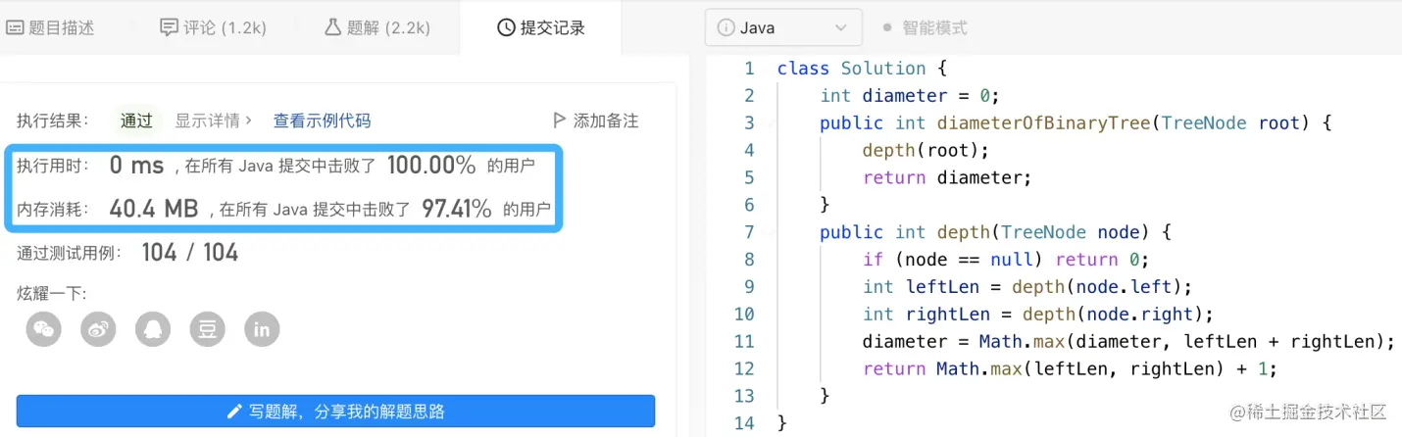Share via the Douban icon
Screen dimensions: 1402x437
[x=207, y=329]
